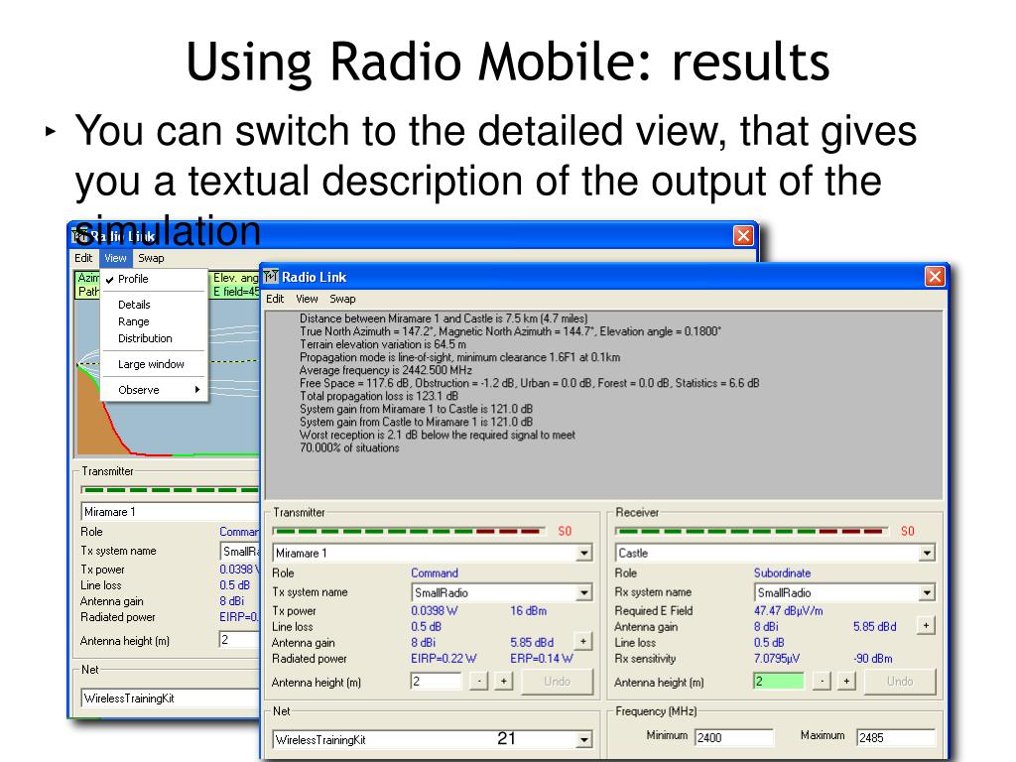Screen dimensions: 1016x762
Task: Click receiver signal strength meter bar
Action: point(750,532)
